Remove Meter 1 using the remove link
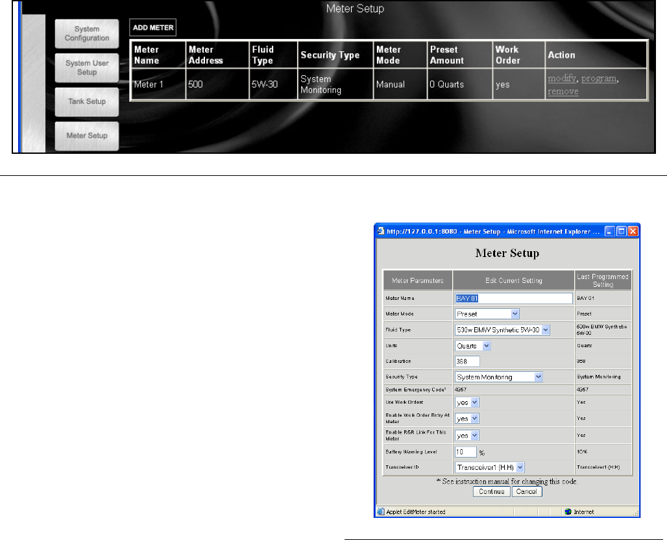This screenshot has height=540, width=667. coord(563,92)
